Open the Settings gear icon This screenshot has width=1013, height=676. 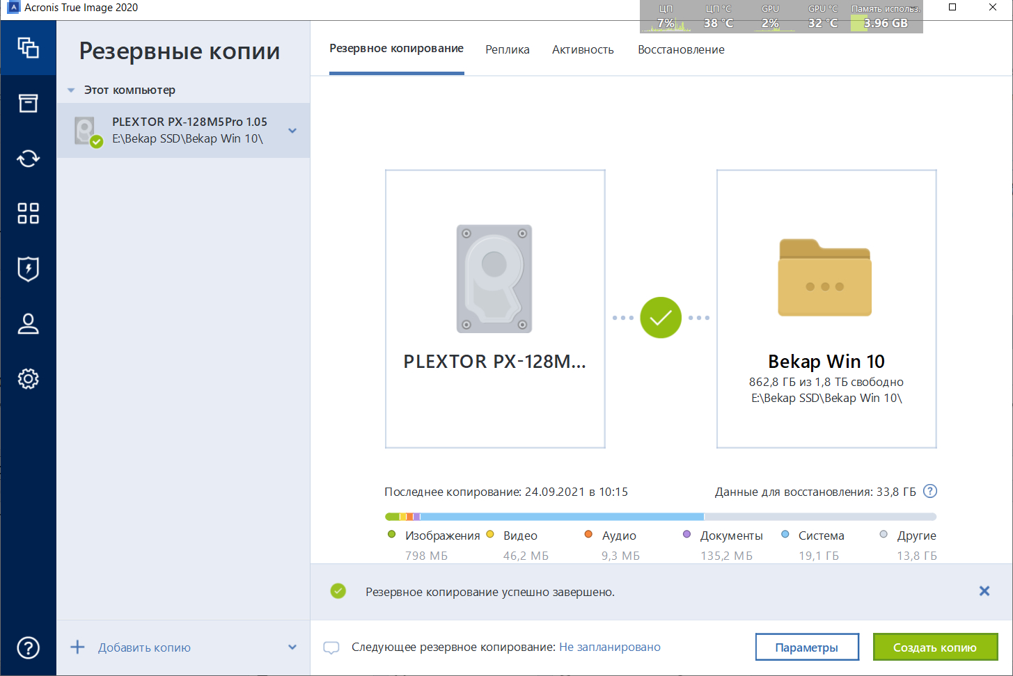(28, 379)
